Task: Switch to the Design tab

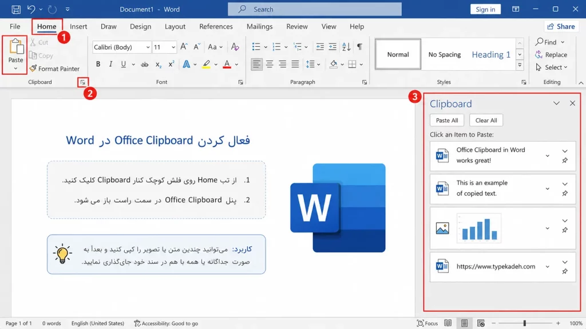Action: click(x=141, y=26)
